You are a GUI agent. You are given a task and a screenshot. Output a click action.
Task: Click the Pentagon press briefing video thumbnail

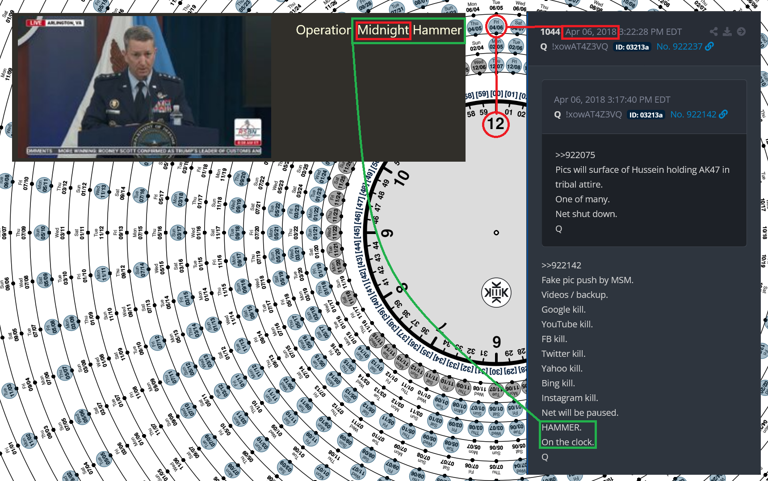point(144,87)
